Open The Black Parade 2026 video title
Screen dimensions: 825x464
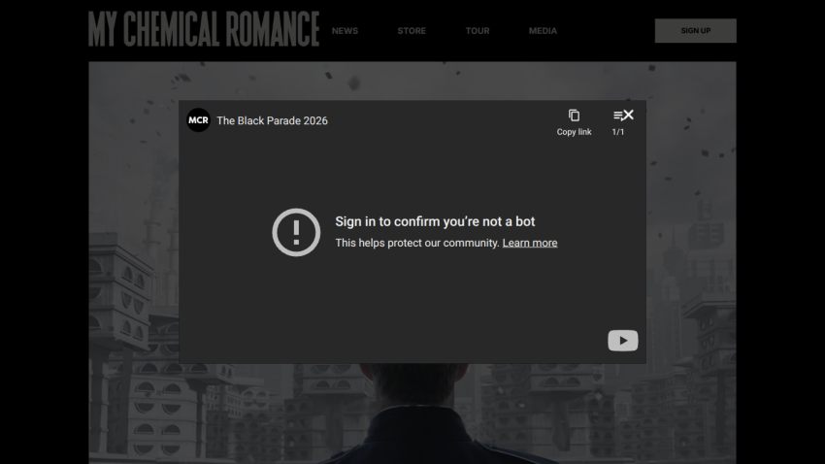[x=272, y=120]
